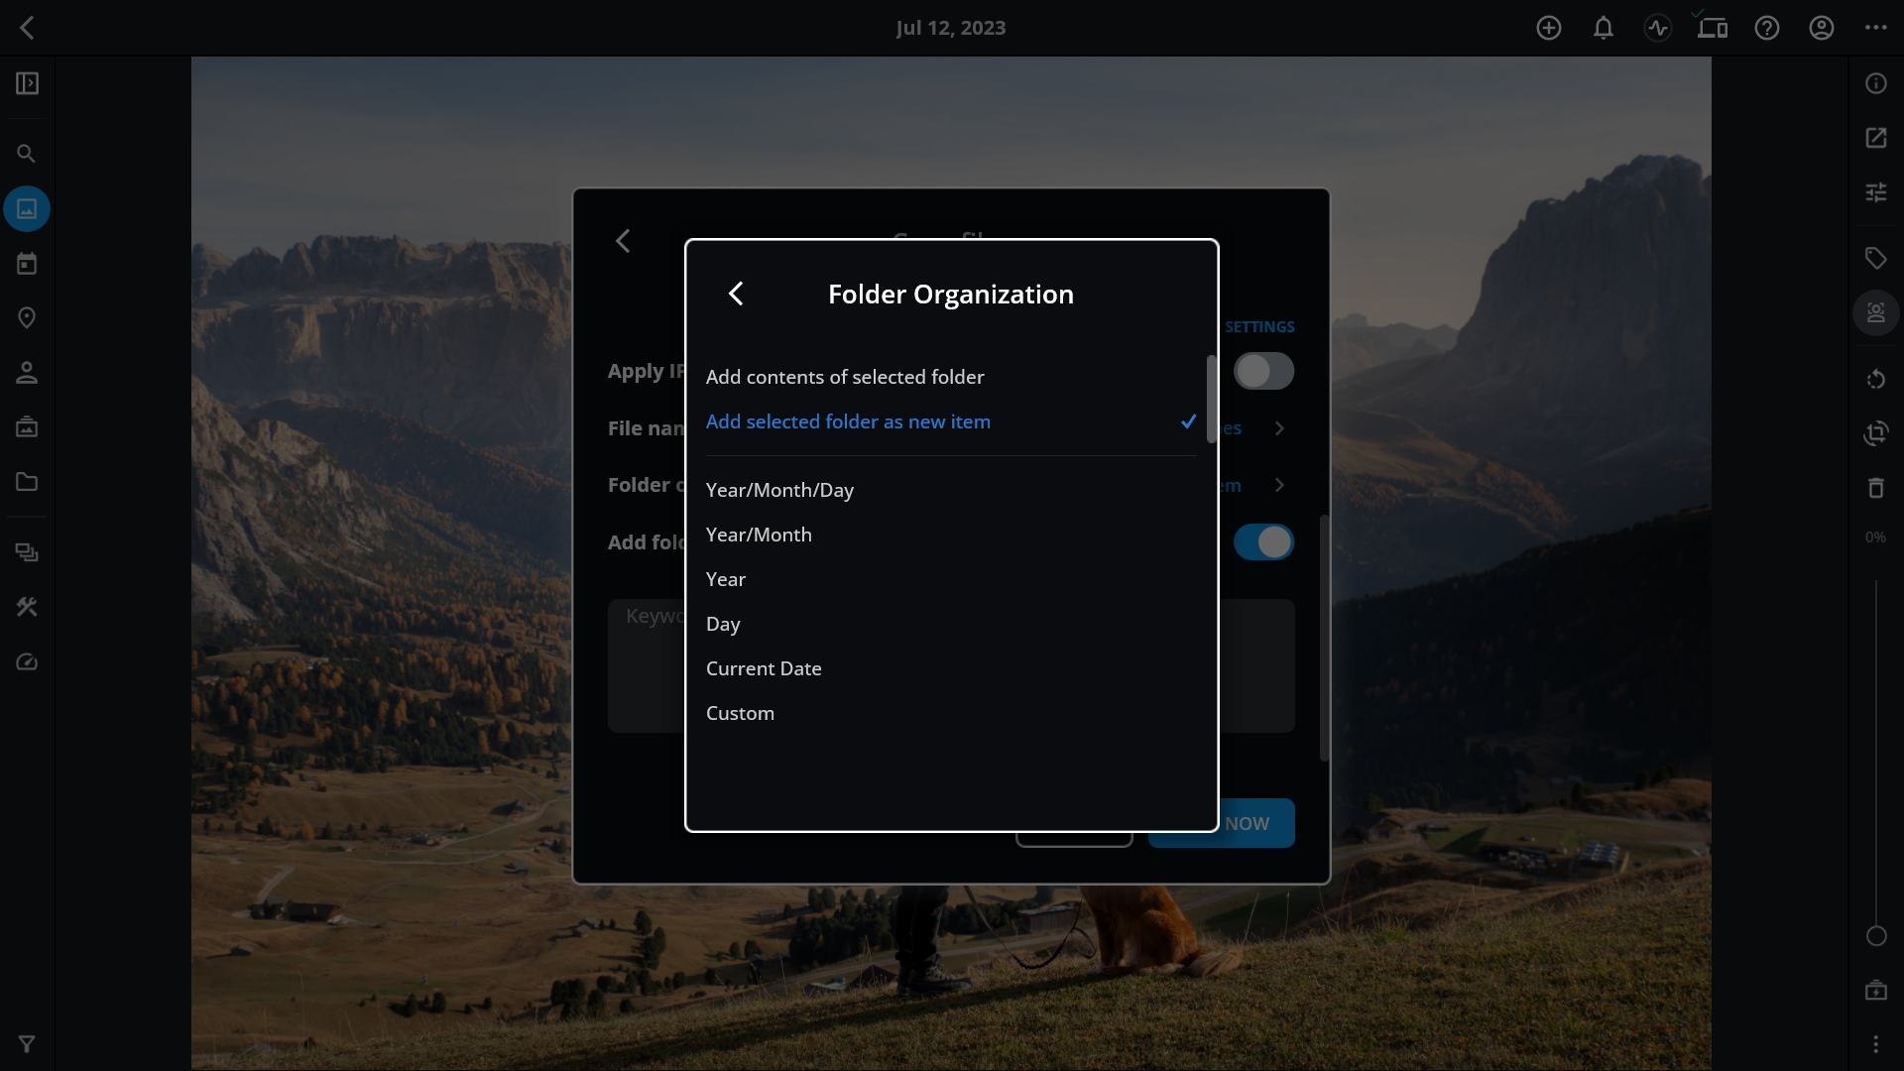The width and height of the screenshot is (1904, 1071).
Task: Click the trash delete icon
Action: point(1875,488)
